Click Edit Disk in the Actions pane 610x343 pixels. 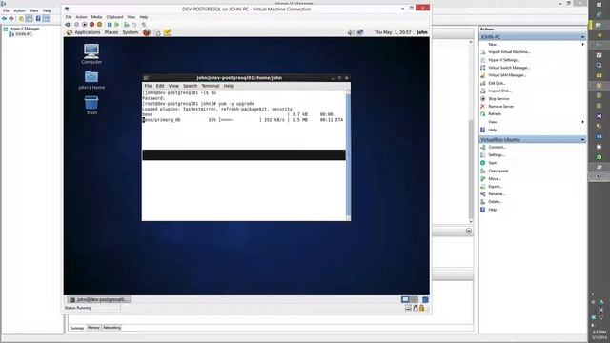click(497, 83)
